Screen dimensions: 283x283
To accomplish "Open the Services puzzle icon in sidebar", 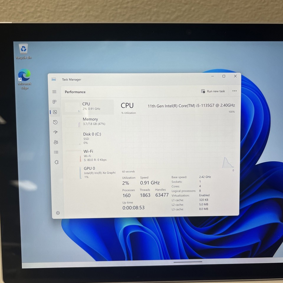I will [57, 162].
